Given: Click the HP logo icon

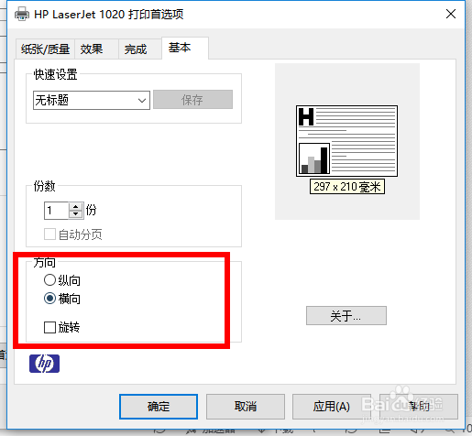Looking at the screenshot, I should click(x=44, y=364).
